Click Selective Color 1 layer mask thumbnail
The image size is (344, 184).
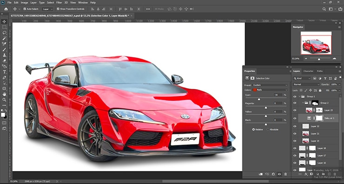coord(319,118)
